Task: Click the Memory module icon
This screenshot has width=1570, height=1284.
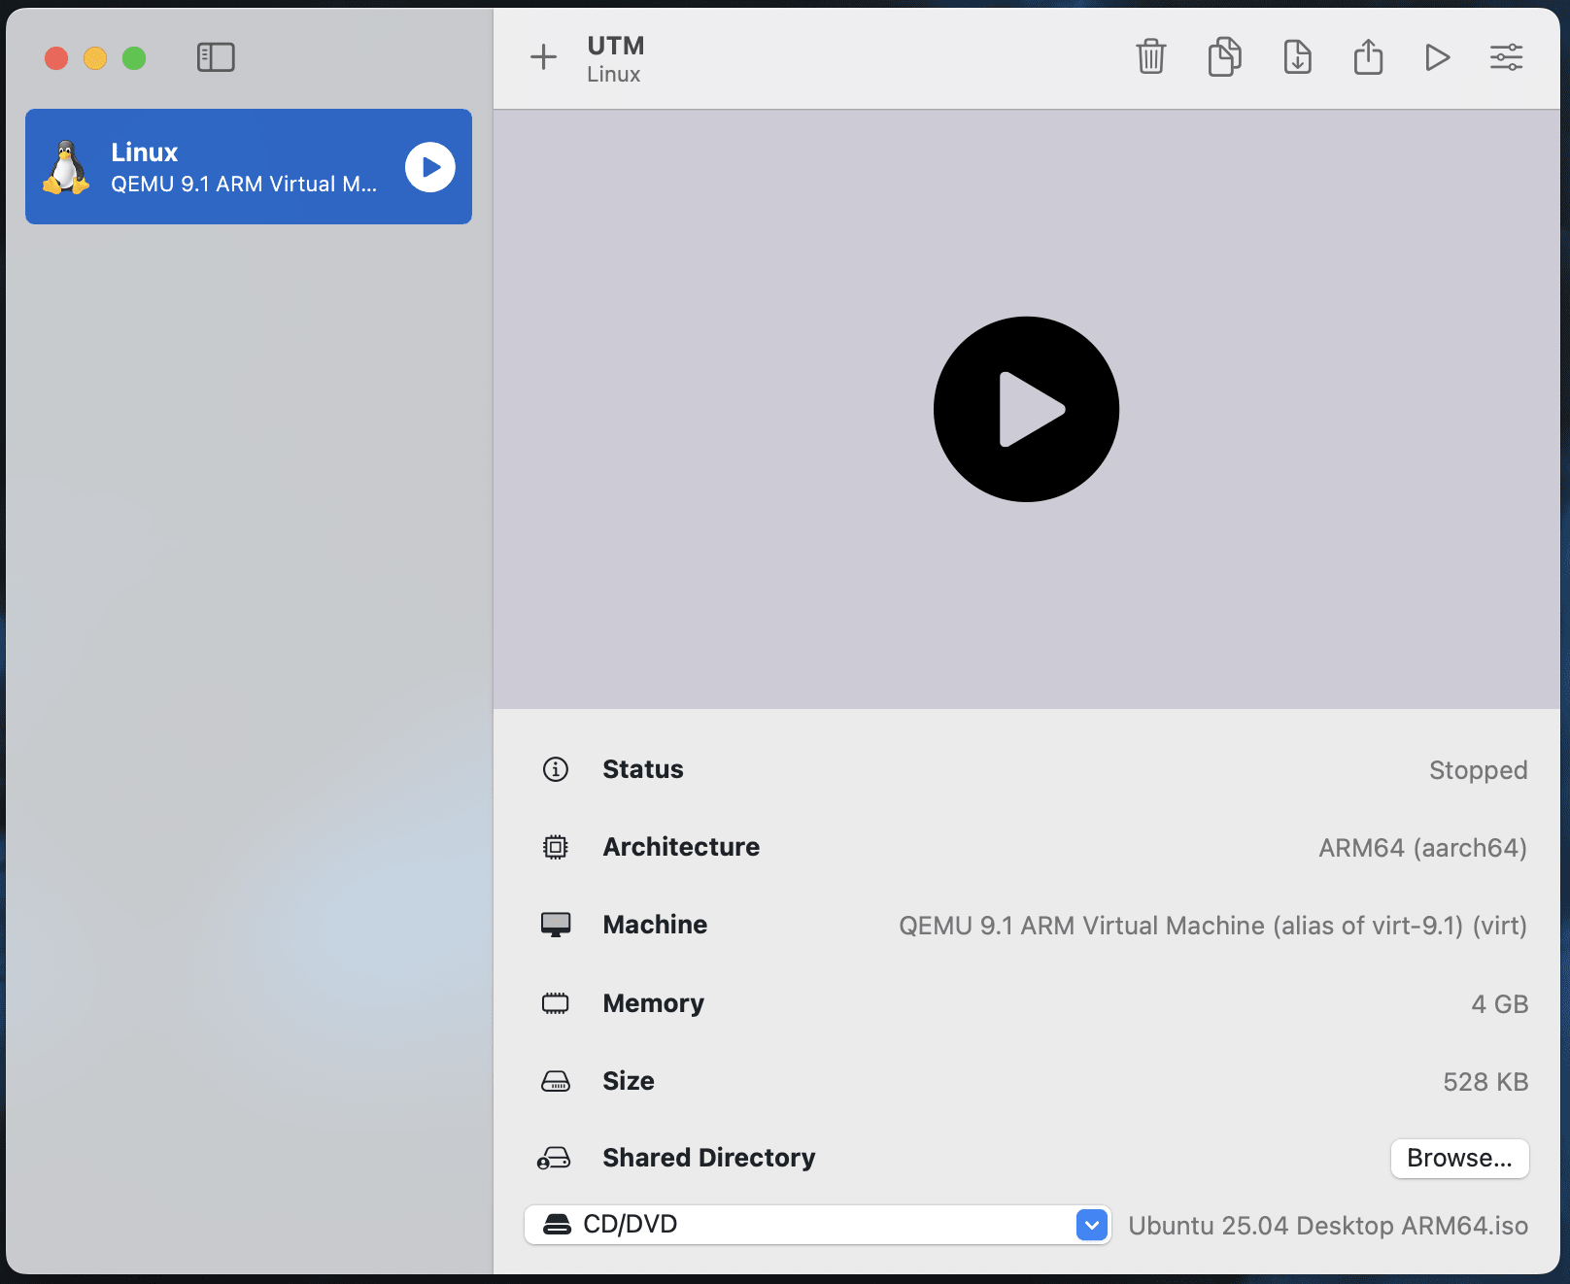Action: point(556,1003)
